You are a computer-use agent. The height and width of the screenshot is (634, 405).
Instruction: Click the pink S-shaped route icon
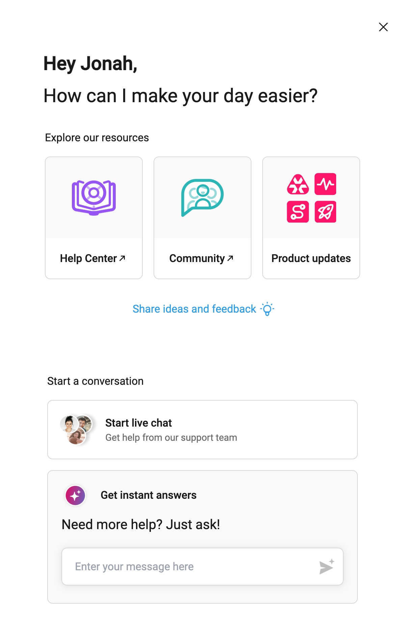pyautogui.click(x=298, y=212)
